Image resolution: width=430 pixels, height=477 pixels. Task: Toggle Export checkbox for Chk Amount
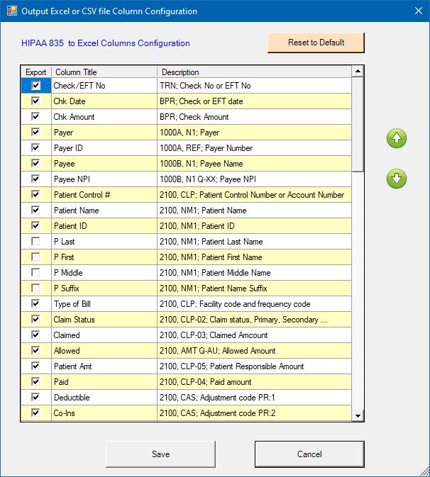(x=35, y=116)
